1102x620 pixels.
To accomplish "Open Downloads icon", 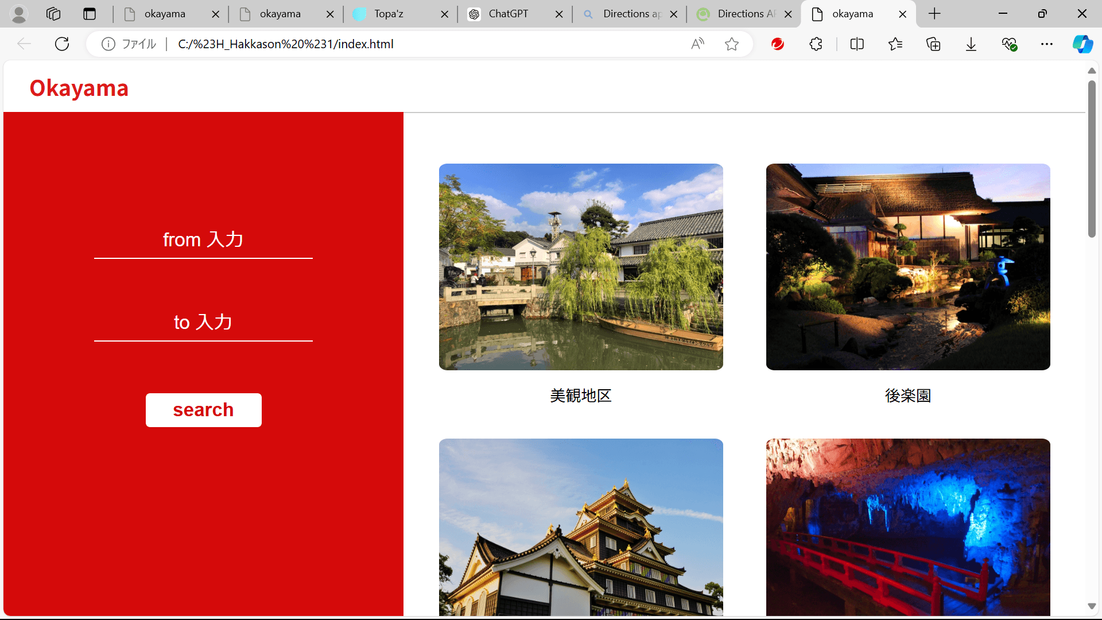I will tap(971, 44).
